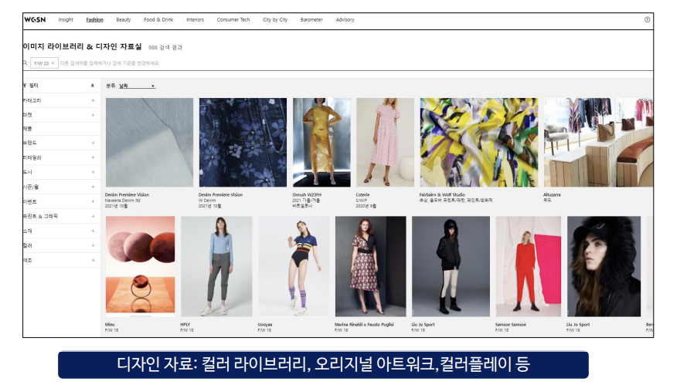Open the Consumer Tech menu

pyautogui.click(x=233, y=20)
